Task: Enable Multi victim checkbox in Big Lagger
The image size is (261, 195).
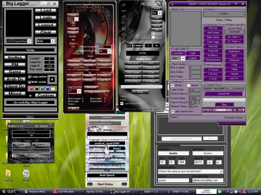Action: click(29, 82)
